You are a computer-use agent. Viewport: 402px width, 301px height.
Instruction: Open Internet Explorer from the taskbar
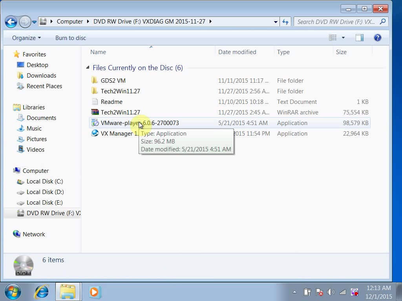tap(41, 292)
